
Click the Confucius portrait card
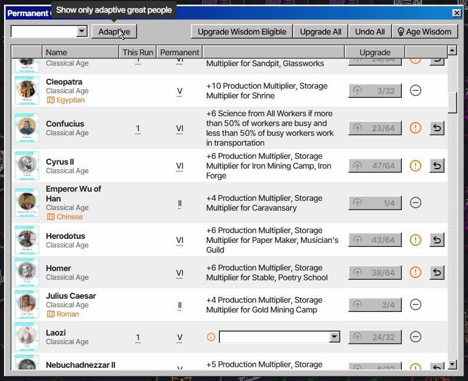(27, 128)
